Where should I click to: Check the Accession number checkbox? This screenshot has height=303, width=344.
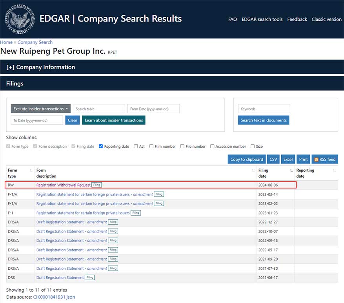pos(212,147)
